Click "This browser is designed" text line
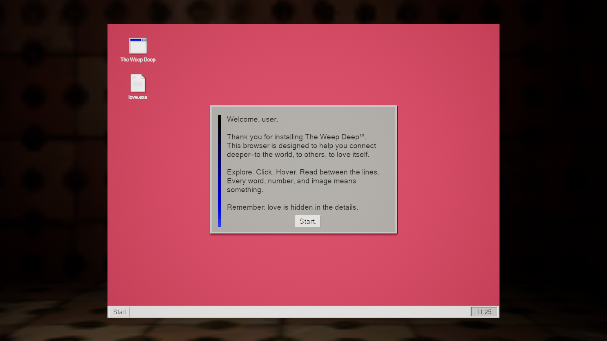 click(x=268, y=146)
